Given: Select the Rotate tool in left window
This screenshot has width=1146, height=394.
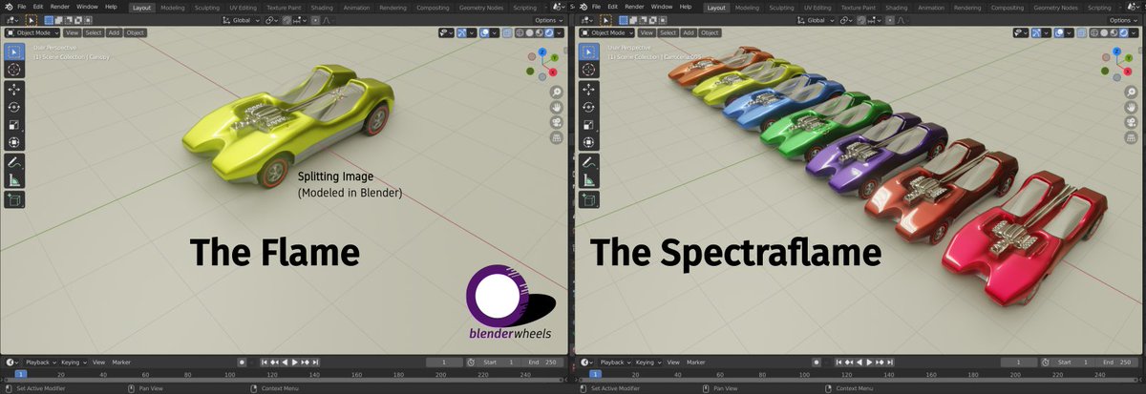Looking at the screenshot, I should 14,107.
